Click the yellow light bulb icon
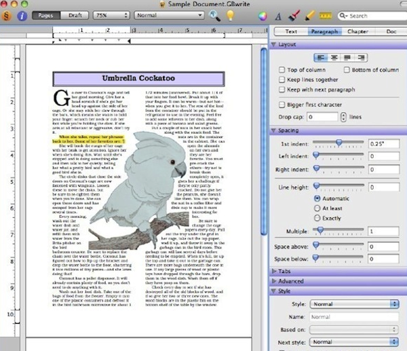This screenshot has width=407, height=351. tap(230, 16)
